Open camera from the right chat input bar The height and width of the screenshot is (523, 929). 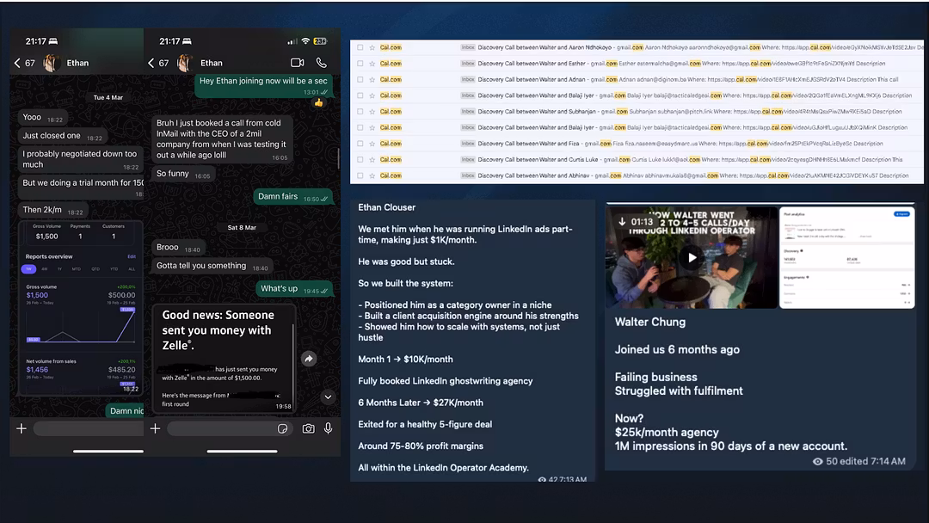tap(308, 428)
